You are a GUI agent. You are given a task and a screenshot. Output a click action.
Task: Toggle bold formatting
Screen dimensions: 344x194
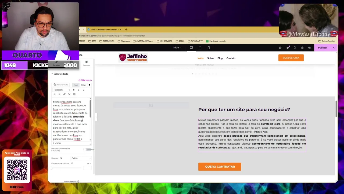[x=74, y=90]
